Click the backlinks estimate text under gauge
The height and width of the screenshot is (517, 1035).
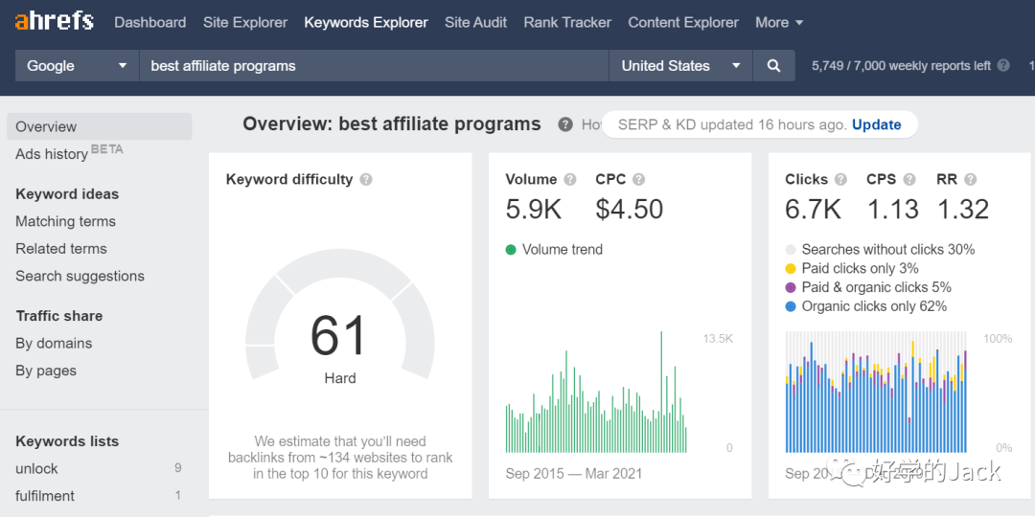click(x=340, y=458)
